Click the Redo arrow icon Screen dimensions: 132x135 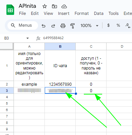53,26
